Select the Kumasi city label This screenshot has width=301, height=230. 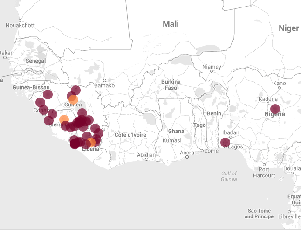pyautogui.click(x=171, y=140)
